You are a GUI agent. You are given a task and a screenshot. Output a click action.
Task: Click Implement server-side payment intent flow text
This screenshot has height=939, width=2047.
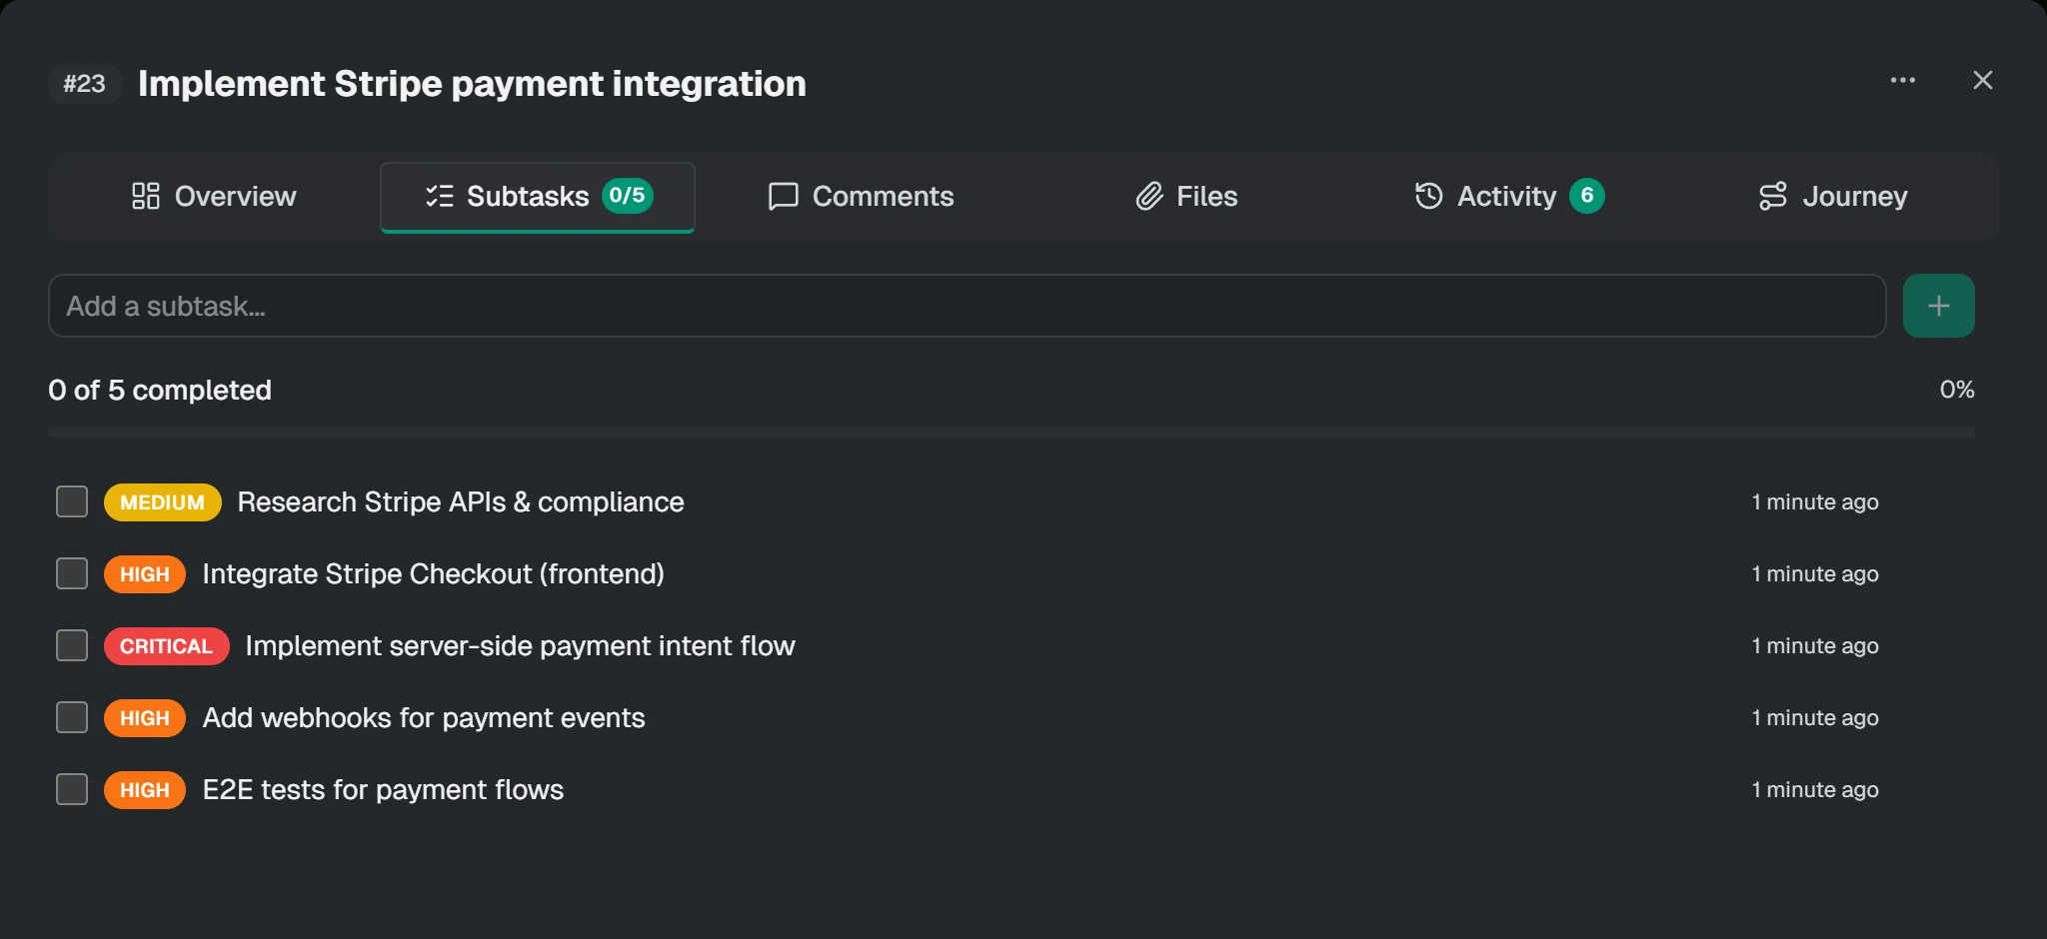[x=520, y=645]
